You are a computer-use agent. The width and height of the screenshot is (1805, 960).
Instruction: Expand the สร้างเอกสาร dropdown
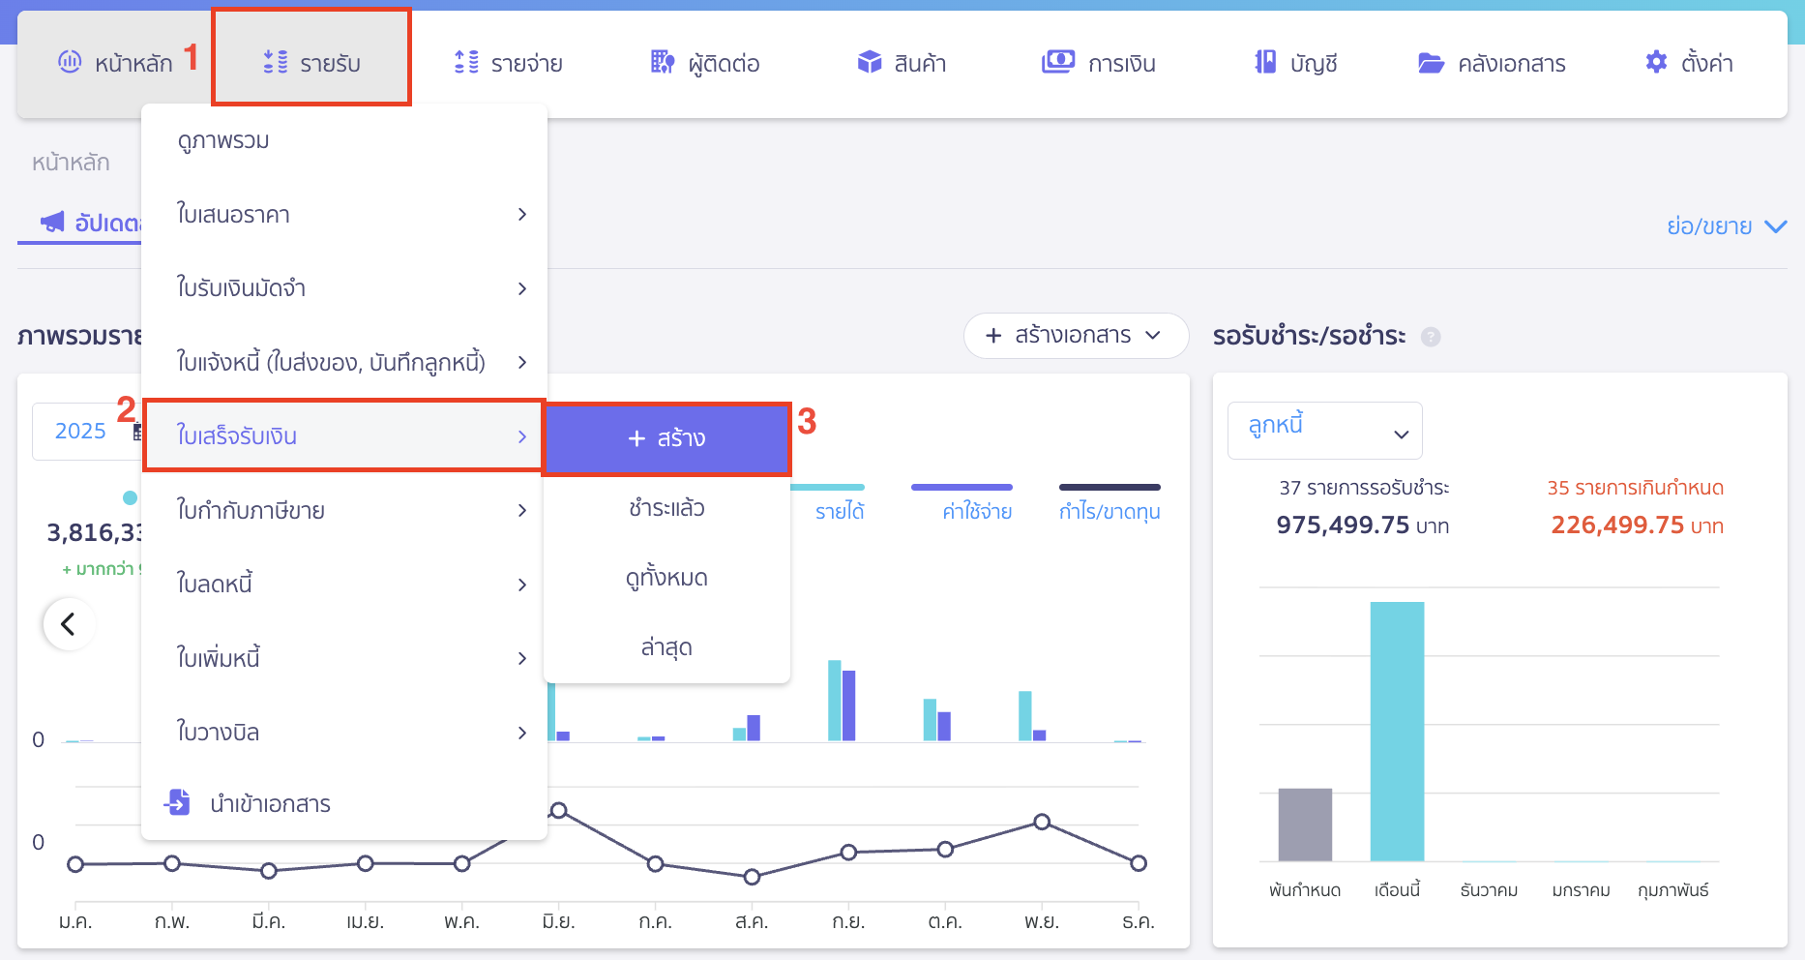pos(1075,336)
